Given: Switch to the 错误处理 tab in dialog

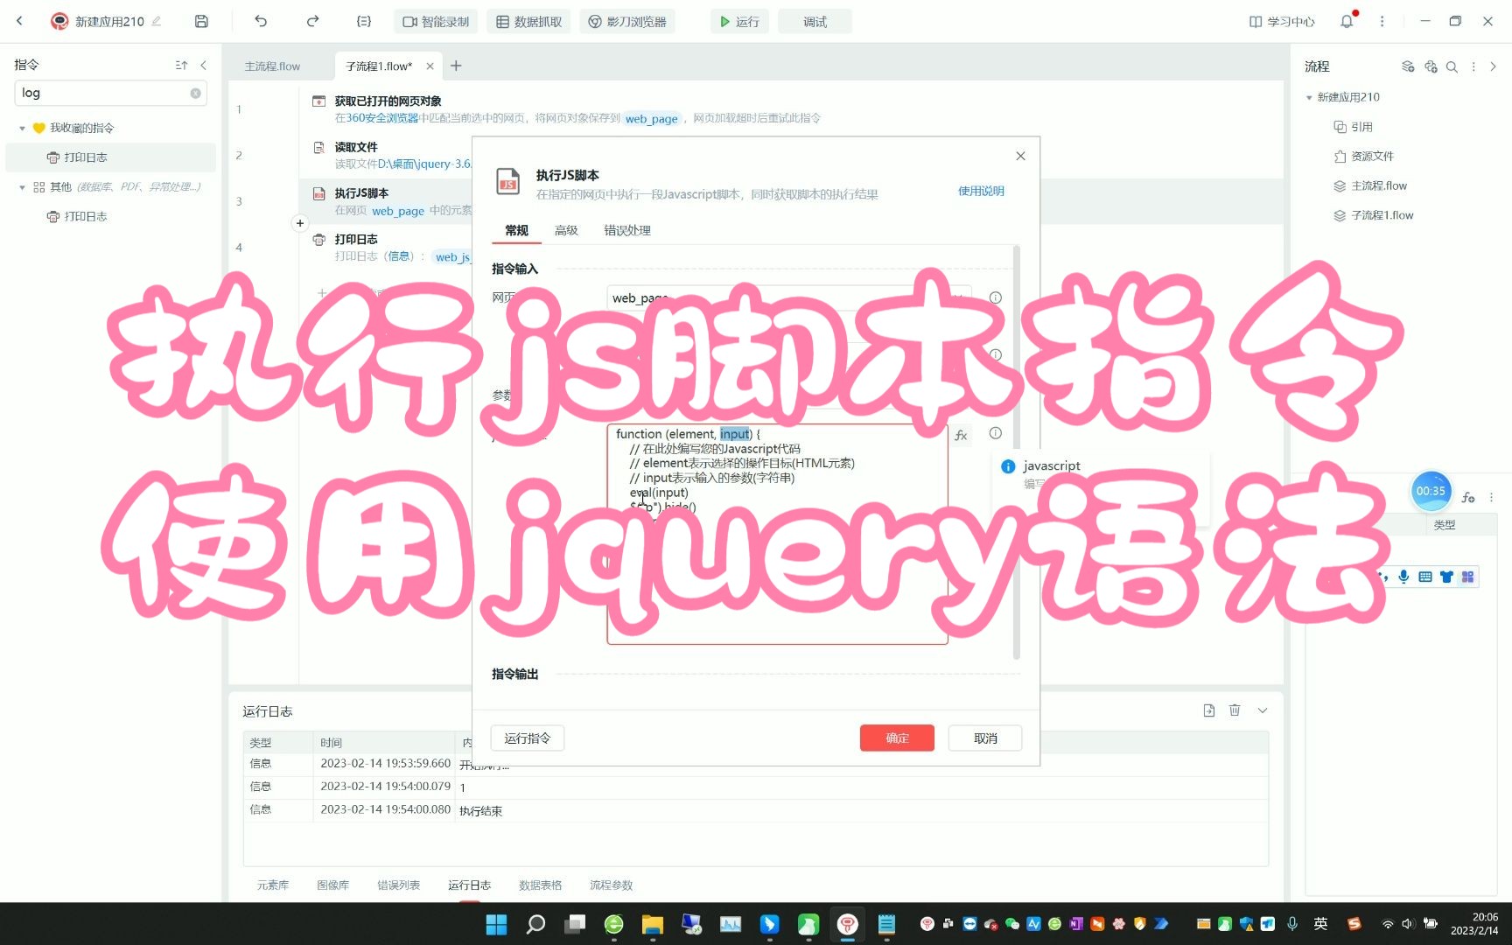Looking at the screenshot, I should pyautogui.click(x=627, y=230).
